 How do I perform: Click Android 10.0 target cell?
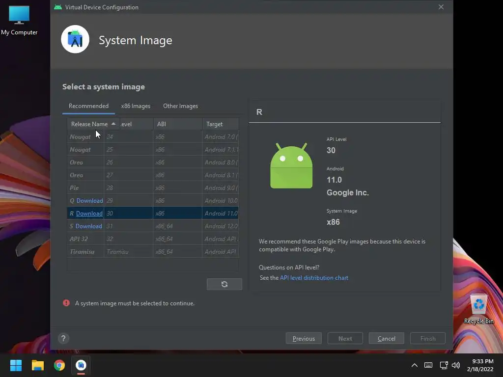click(221, 201)
